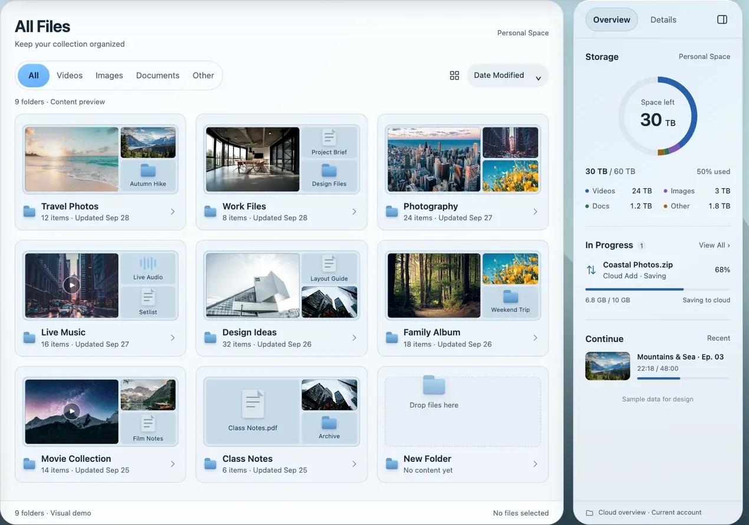Expand the Photography folder chevron
This screenshot has height=525, width=749.
point(536,211)
